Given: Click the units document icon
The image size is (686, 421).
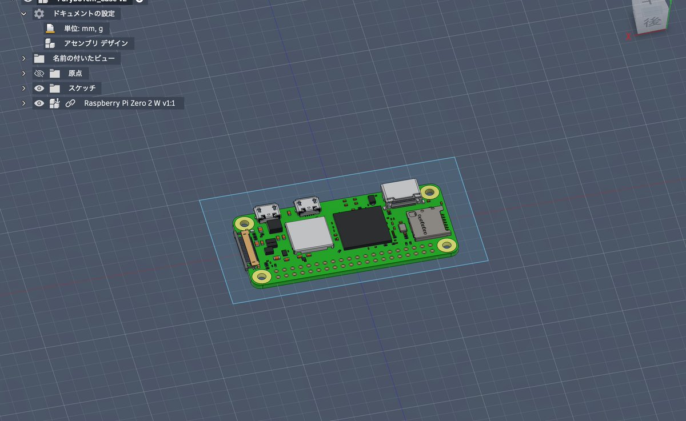Looking at the screenshot, I should tap(51, 28).
